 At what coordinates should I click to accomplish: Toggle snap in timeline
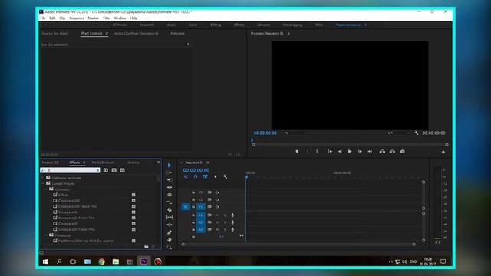point(196,177)
